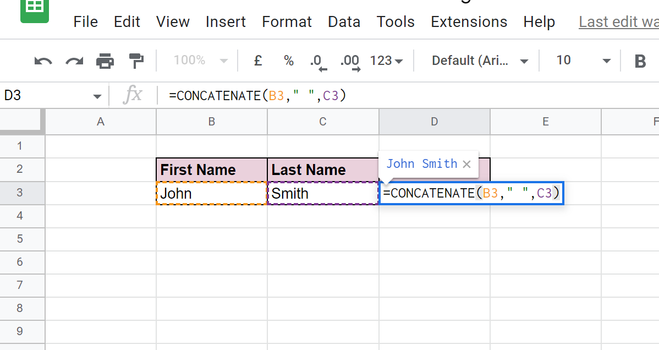This screenshot has width=659, height=350.
Task: Click the Google Sheets logo
Action: point(35,11)
